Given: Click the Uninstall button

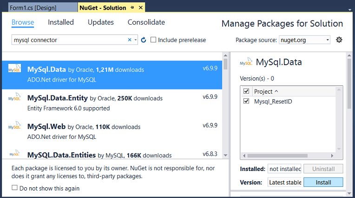Looking at the screenshot, I should tap(323, 169).
